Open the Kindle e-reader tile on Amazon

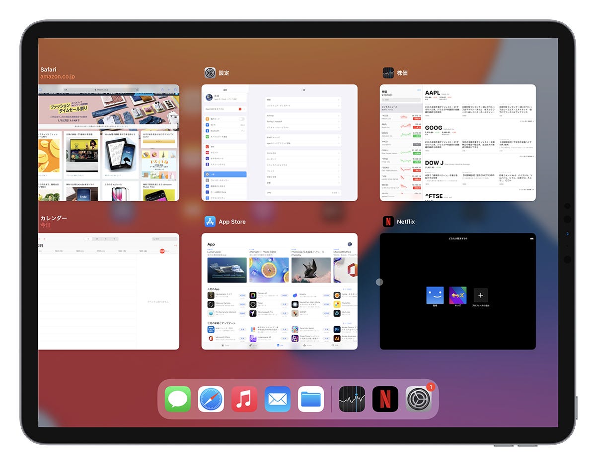point(120,155)
